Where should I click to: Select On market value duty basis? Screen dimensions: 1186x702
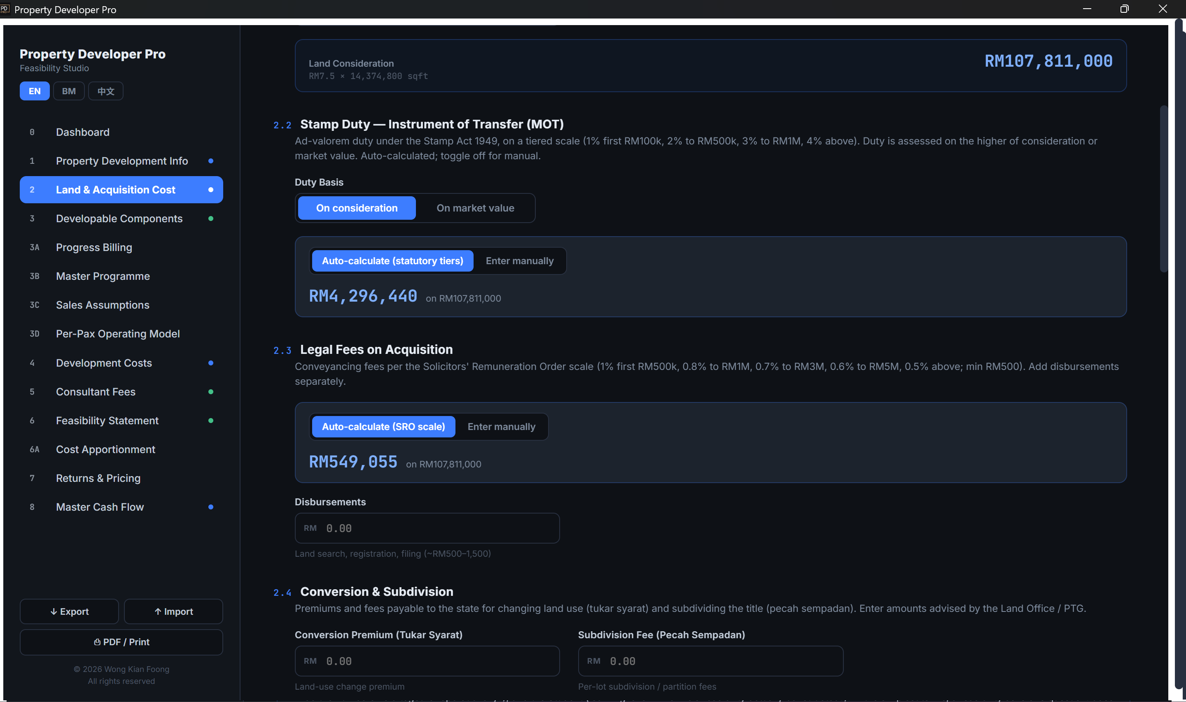(x=475, y=208)
